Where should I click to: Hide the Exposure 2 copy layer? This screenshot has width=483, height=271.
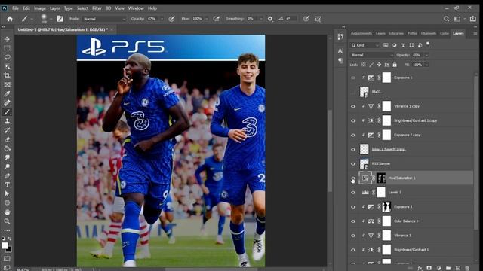click(353, 135)
